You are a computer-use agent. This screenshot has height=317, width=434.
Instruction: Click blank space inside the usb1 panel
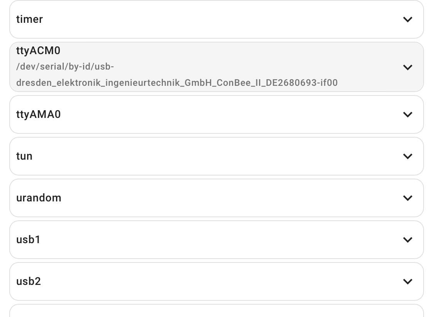[221, 240]
